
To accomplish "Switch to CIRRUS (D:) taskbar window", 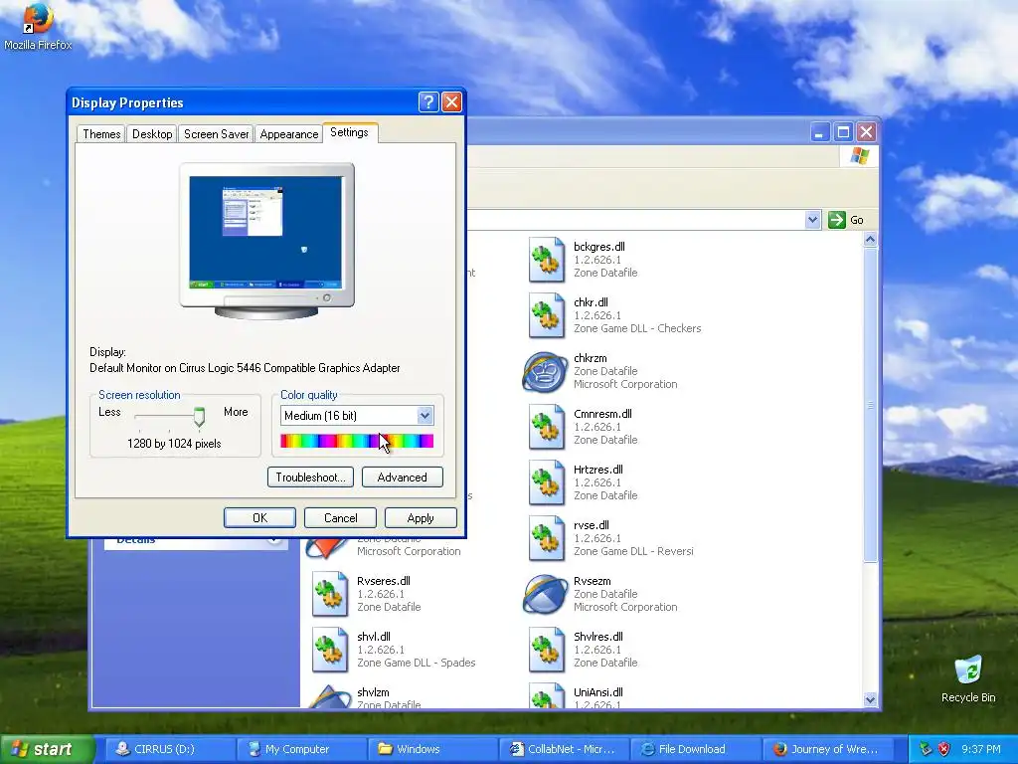I will tap(169, 749).
